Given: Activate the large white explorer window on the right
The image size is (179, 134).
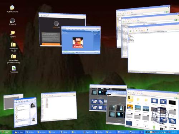Looking at the screenshot, I should point(153,49).
